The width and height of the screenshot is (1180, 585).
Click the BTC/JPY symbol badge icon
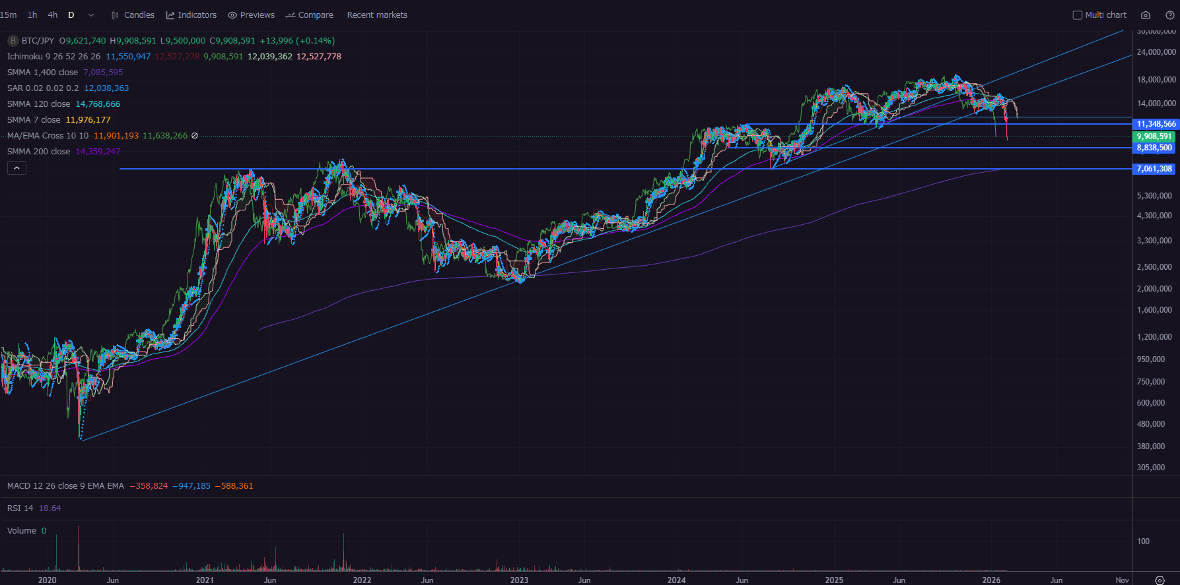click(x=13, y=41)
